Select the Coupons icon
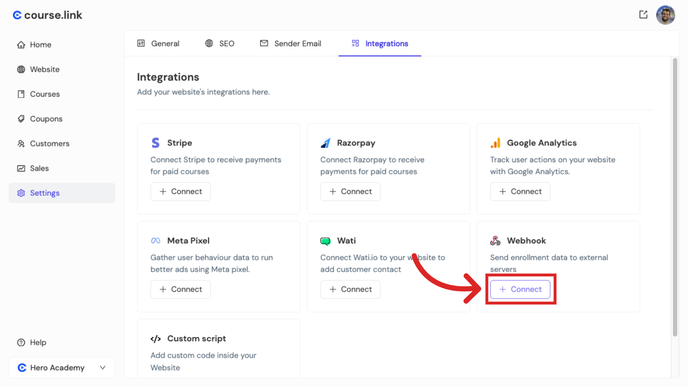Viewport: 688px width, 387px height. tap(21, 118)
